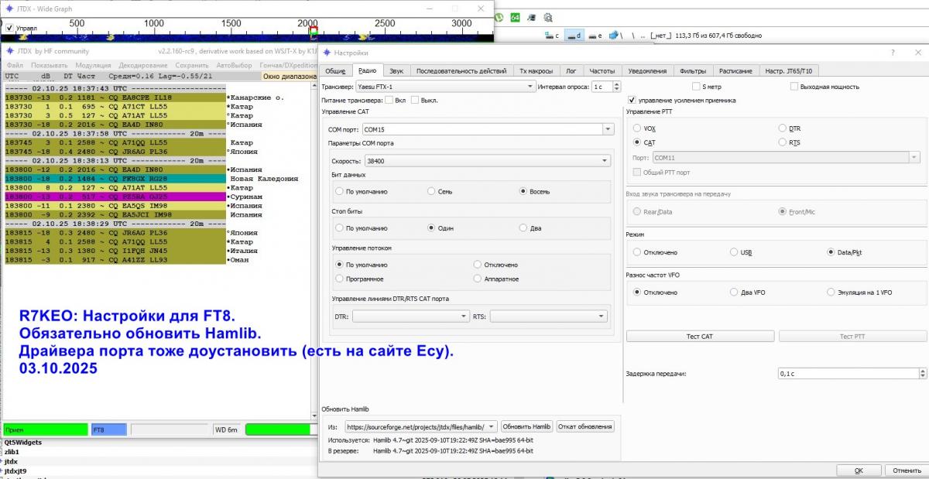Select drive d icon
Image resolution: width=929 pixels, height=479 pixels.
574,36
